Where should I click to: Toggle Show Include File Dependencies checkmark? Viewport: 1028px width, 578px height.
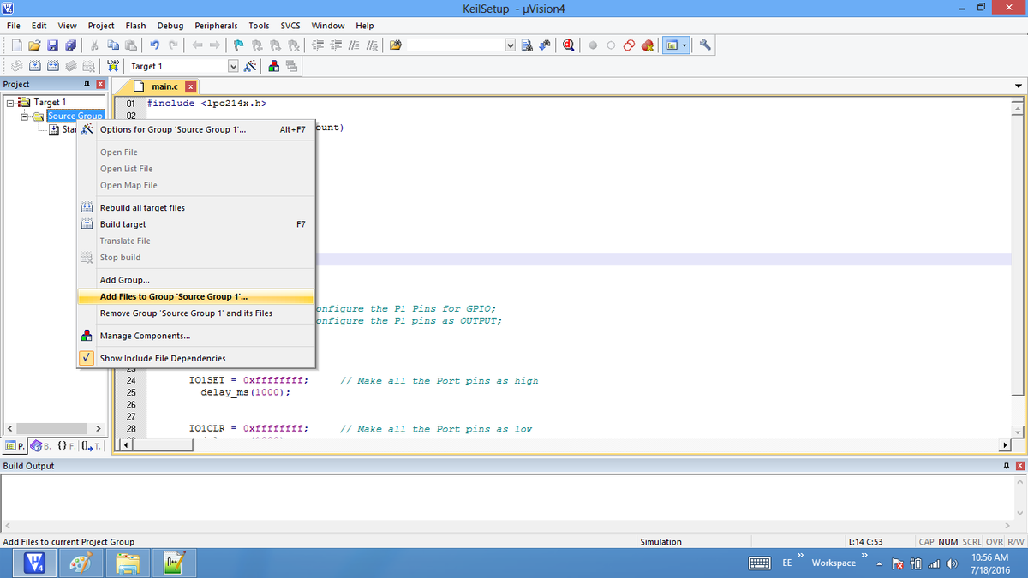pos(87,358)
